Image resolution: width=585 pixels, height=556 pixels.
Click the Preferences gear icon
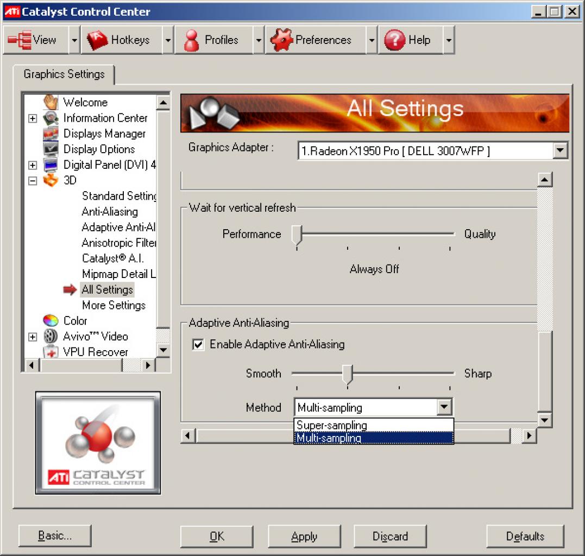[282, 40]
